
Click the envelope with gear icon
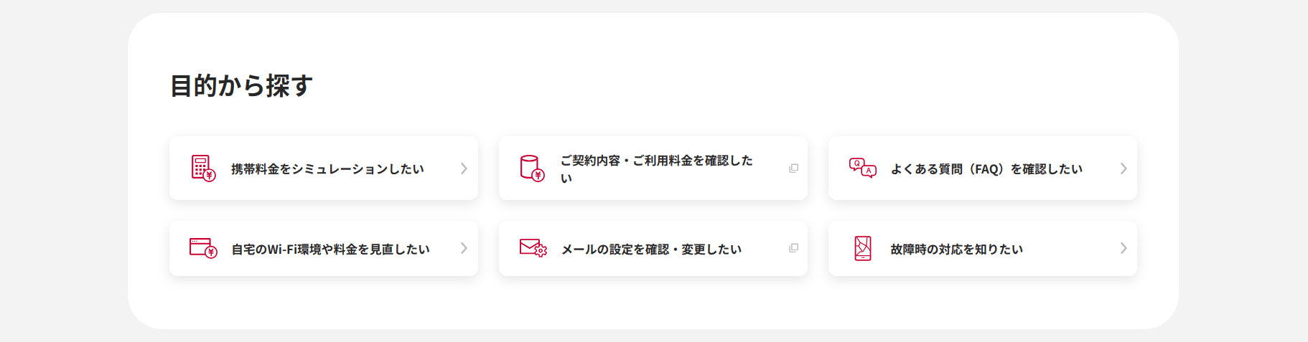[533, 248]
